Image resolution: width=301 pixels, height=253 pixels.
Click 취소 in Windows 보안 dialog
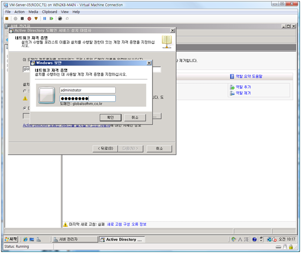pos(135,118)
